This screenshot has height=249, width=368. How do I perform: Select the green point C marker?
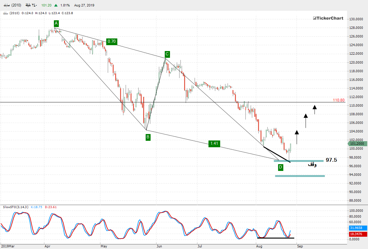pyautogui.click(x=167, y=54)
